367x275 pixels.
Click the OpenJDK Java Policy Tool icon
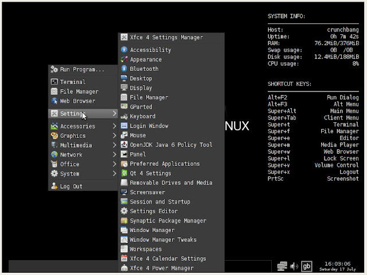(x=124, y=145)
